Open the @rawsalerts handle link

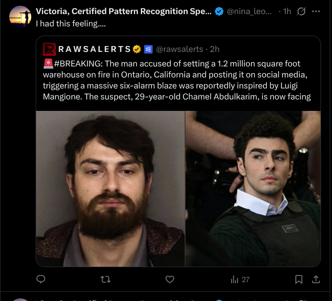click(180, 49)
